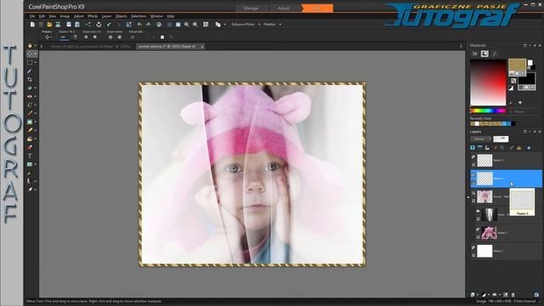Select the Dropper tool in the toolbox
This screenshot has height=306, width=544.
click(30, 71)
